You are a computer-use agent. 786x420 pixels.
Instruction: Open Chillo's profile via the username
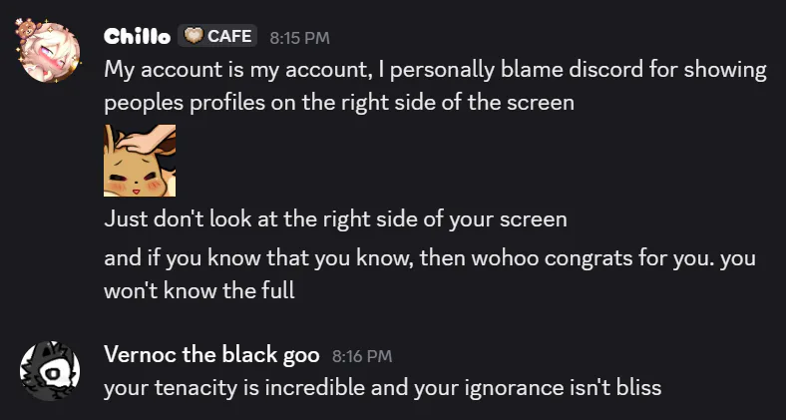point(137,37)
